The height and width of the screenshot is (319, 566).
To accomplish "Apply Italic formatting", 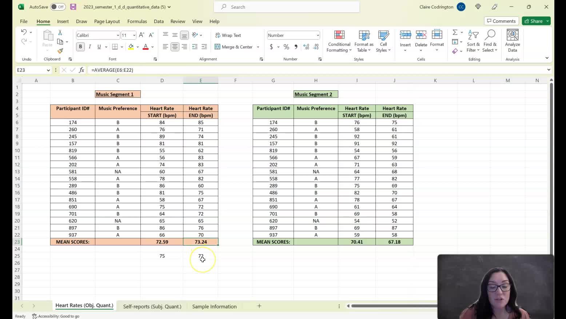I will [x=89, y=47].
